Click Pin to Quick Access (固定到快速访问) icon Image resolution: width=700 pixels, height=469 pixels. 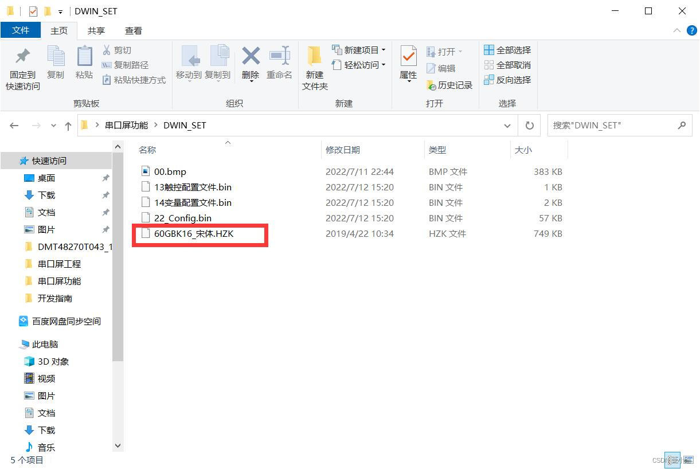coord(23,56)
